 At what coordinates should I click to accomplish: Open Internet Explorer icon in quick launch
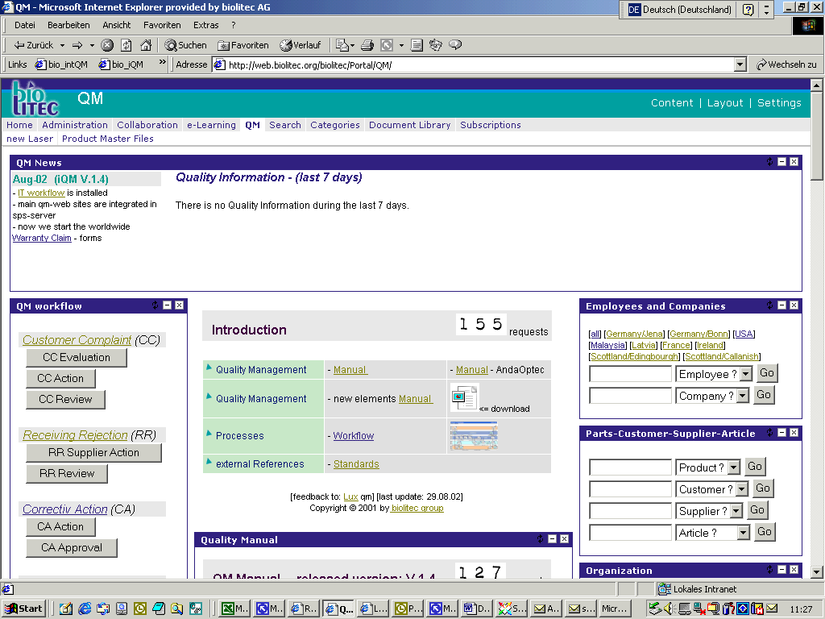pyautogui.click(x=85, y=609)
